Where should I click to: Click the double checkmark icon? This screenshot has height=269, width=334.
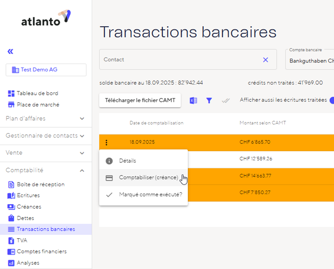(x=225, y=100)
